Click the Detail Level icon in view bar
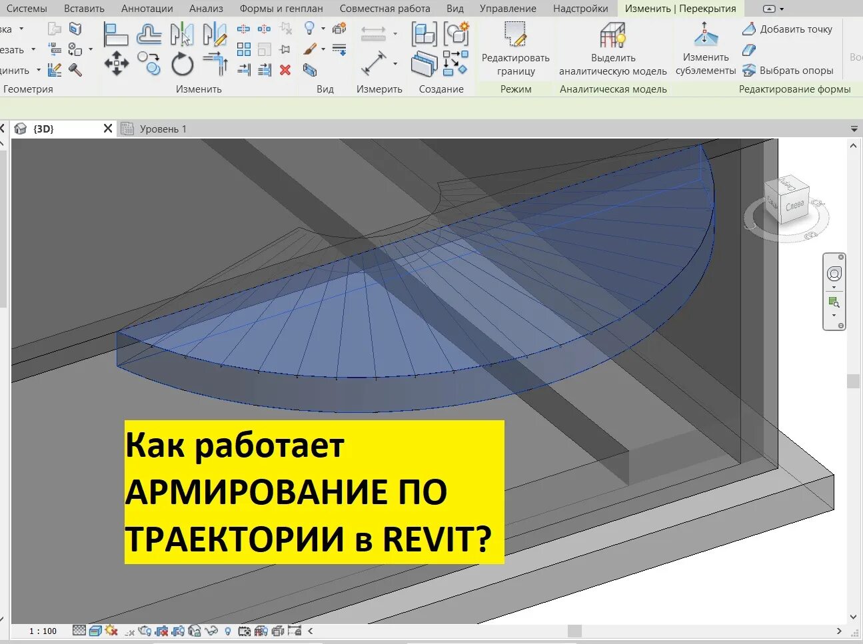Screen dimensions: 863x644 pos(79,630)
